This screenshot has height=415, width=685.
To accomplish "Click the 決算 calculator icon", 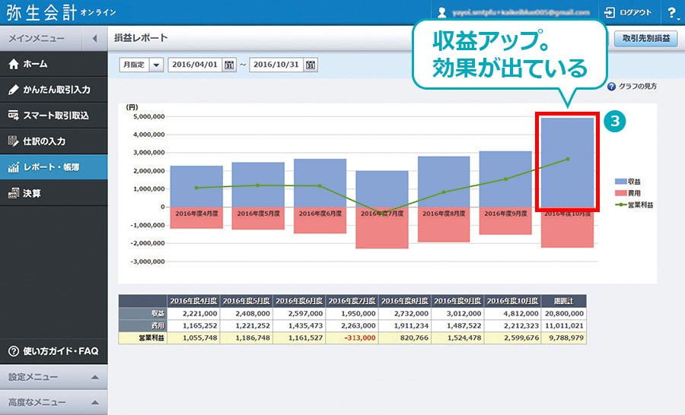I will point(14,193).
